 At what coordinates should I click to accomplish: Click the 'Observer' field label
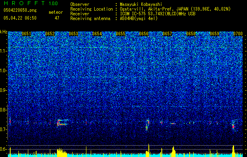tap(80, 4)
